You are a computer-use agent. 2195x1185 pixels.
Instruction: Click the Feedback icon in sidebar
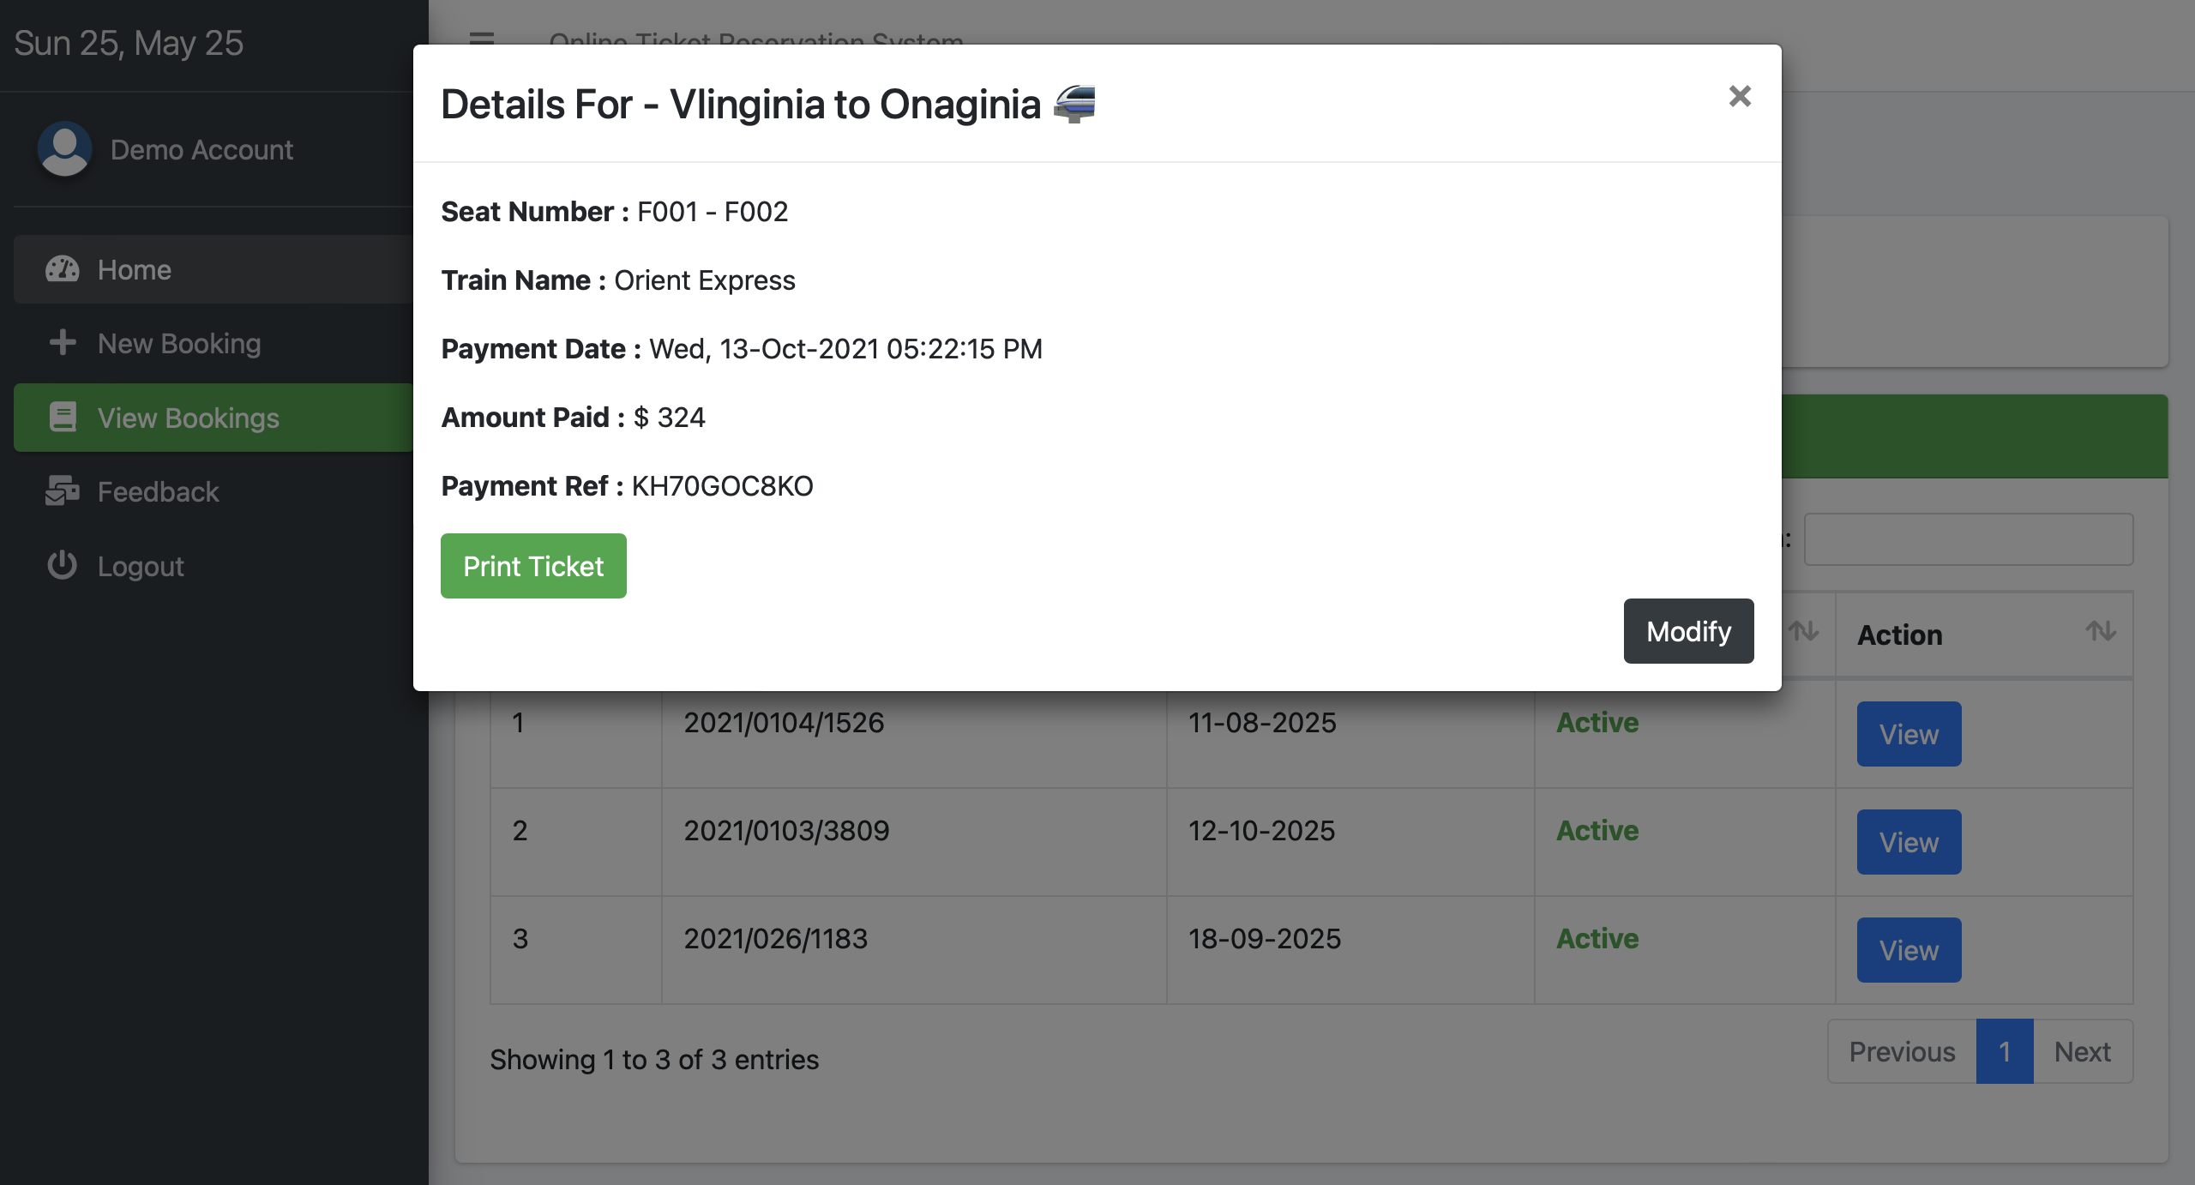tap(62, 491)
